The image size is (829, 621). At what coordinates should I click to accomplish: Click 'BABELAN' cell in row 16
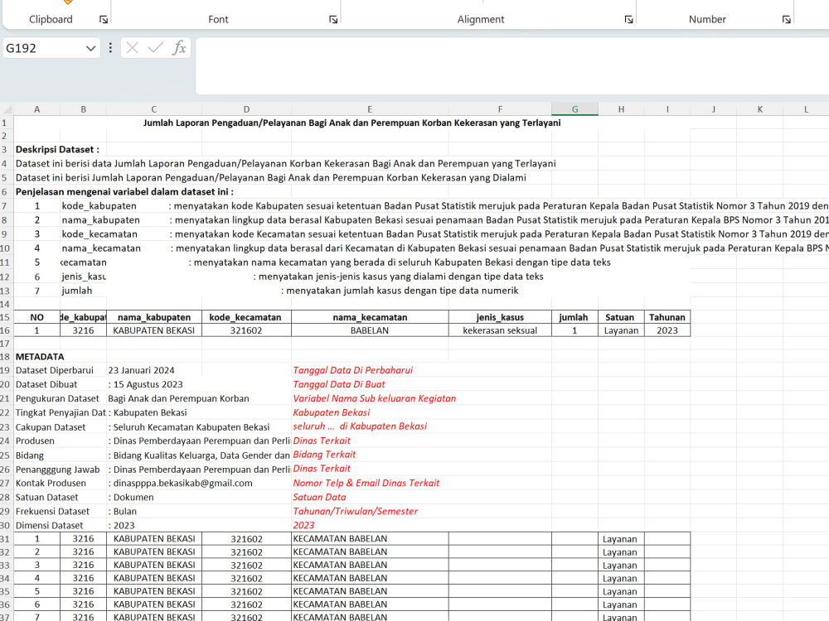[x=370, y=330]
